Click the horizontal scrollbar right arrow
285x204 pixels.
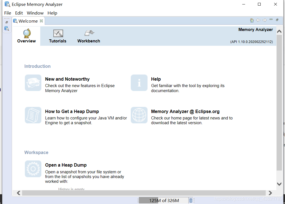pos(270,193)
